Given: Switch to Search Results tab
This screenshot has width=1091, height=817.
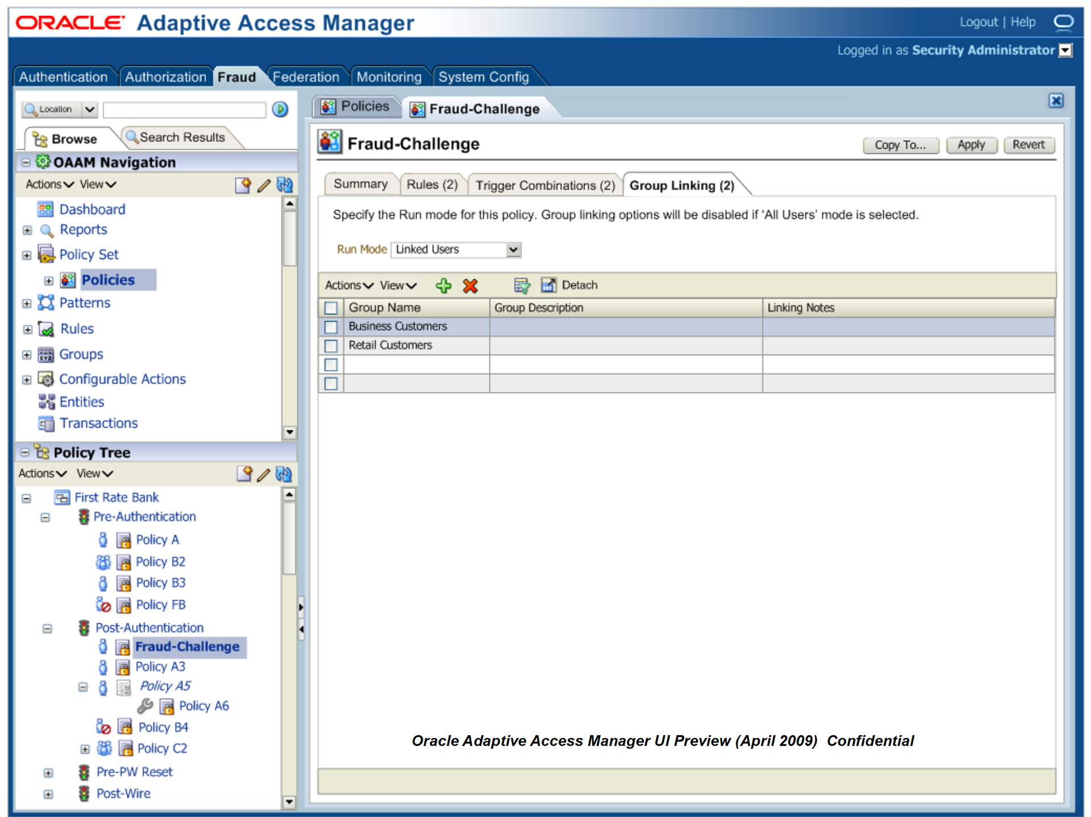Looking at the screenshot, I should [x=182, y=137].
